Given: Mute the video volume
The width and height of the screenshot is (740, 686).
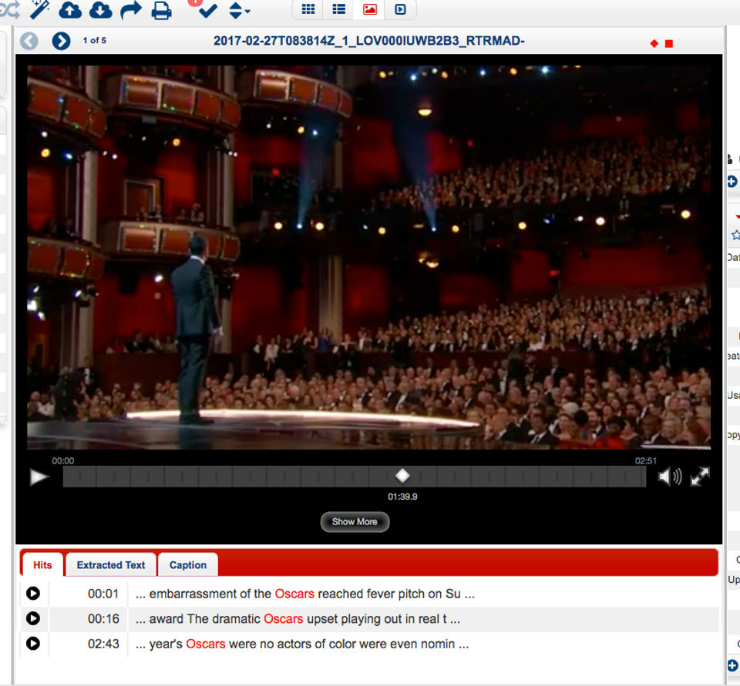Looking at the screenshot, I should click(x=670, y=477).
